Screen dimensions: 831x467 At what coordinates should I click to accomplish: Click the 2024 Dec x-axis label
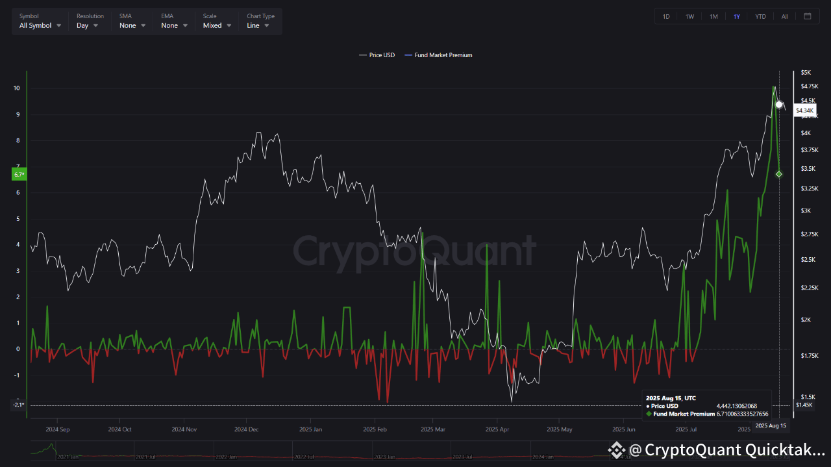pyautogui.click(x=247, y=429)
